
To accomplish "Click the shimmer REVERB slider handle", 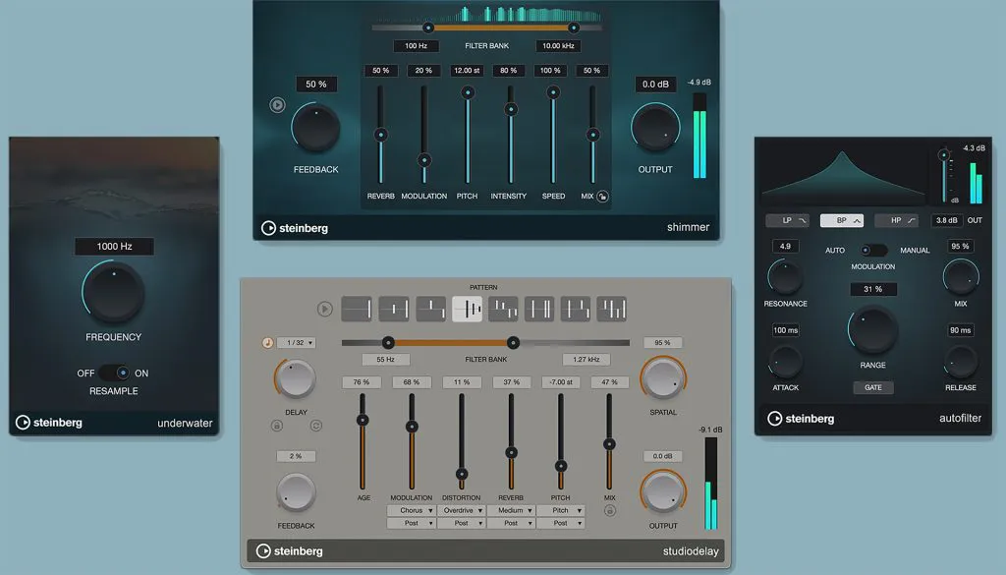I will tap(381, 135).
